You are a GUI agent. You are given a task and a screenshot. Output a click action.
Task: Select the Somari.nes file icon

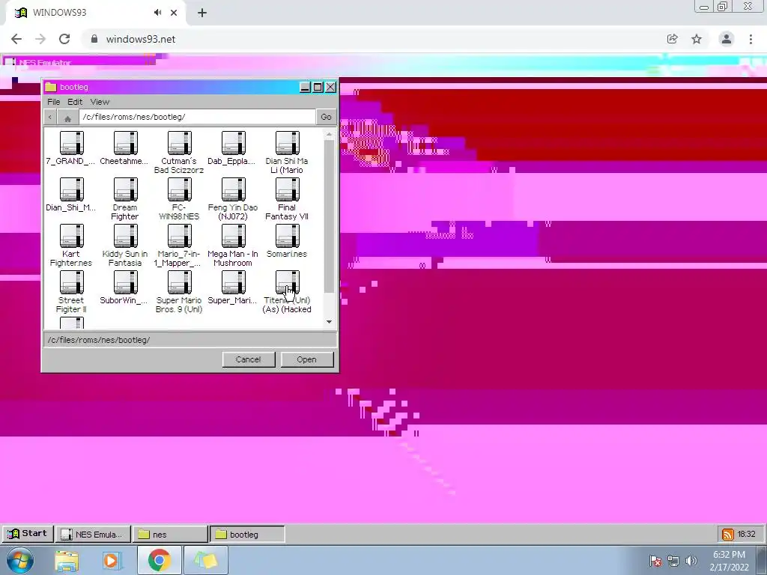[x=287, y=236]
